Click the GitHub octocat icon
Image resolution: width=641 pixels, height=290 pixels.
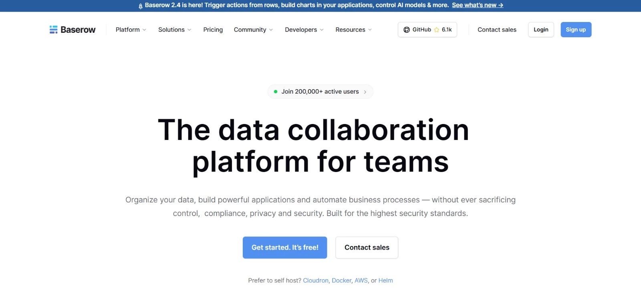pyautogui.click(x=407, y=30)
